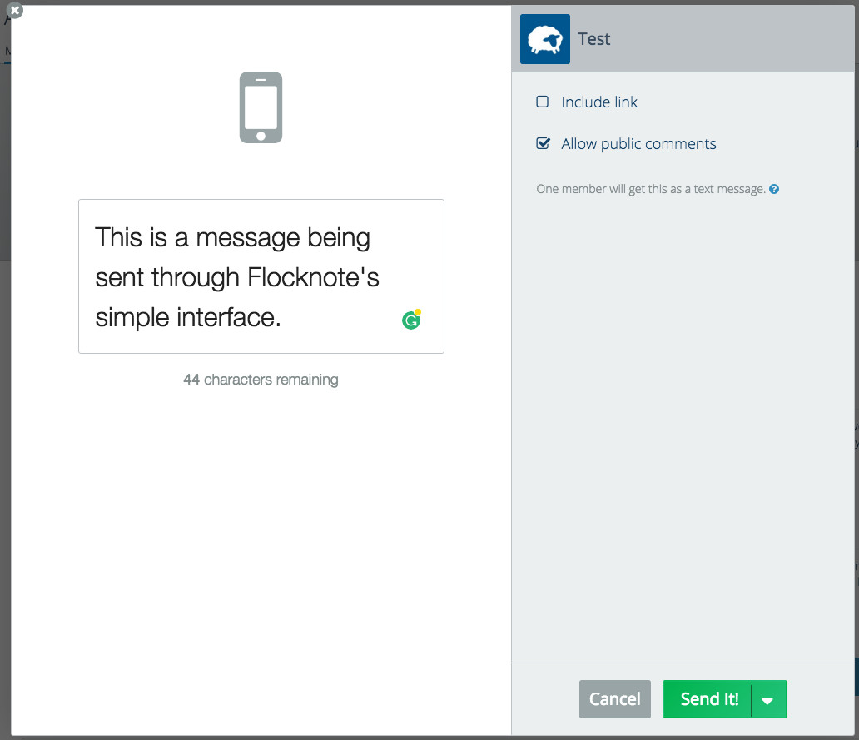859x740 pixels.
Task: Click the phone text message icon
Action: pyautogui.click(x=261, y=107)
